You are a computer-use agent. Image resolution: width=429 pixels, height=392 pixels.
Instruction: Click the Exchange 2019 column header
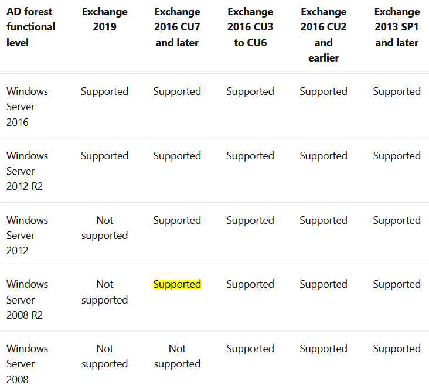coord(104,19)
